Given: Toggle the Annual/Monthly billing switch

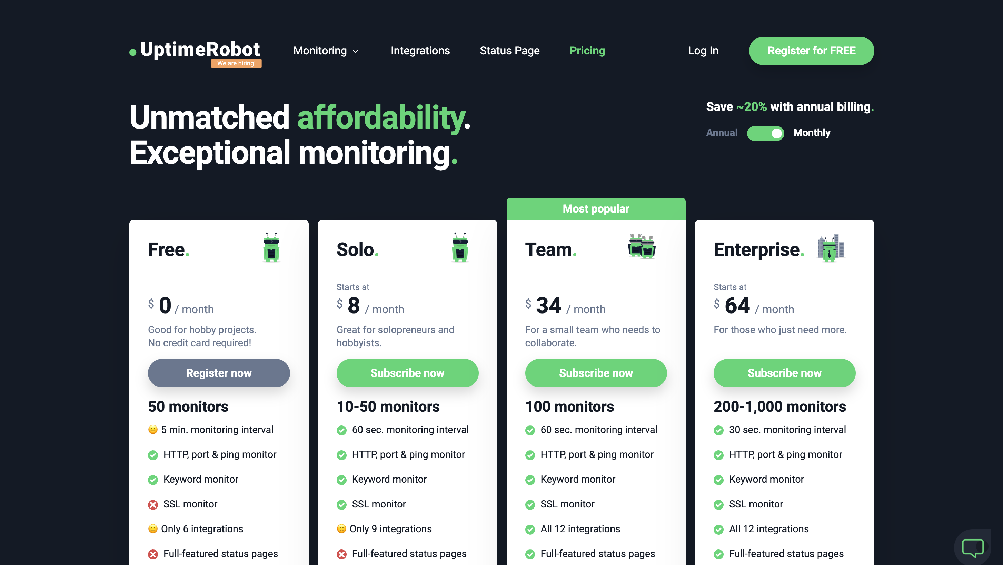Looking at the screenshot, I should [765, 132].
